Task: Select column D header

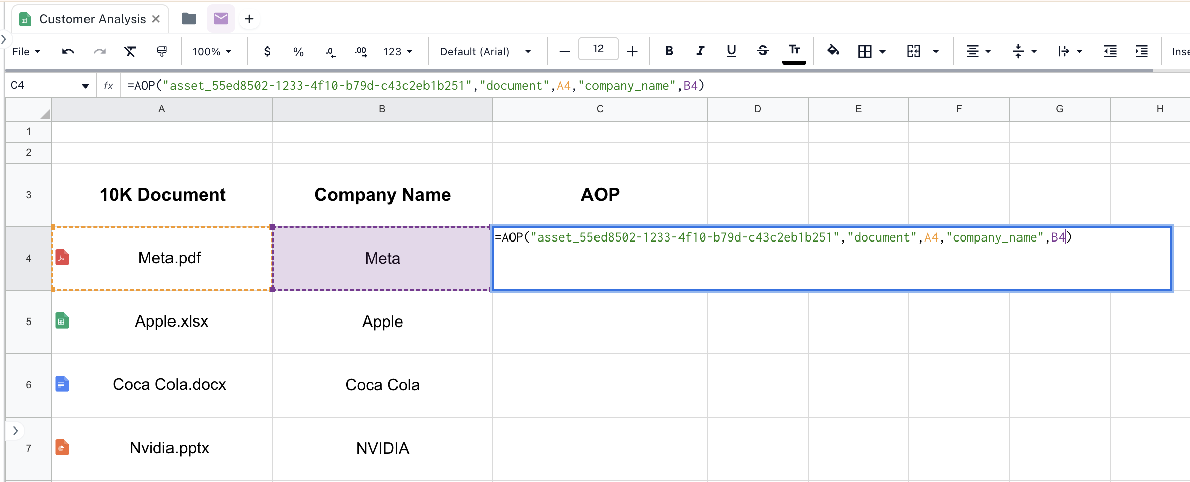Action: [758, 109]
